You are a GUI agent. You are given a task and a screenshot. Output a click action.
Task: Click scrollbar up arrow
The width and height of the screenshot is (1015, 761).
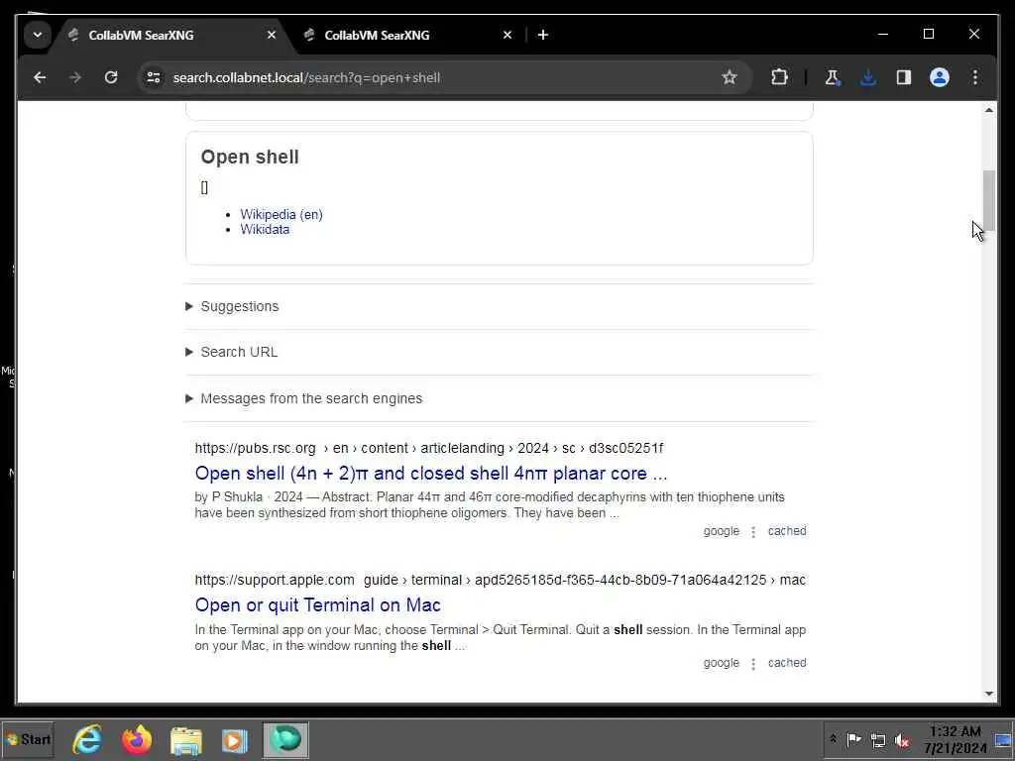988,110
